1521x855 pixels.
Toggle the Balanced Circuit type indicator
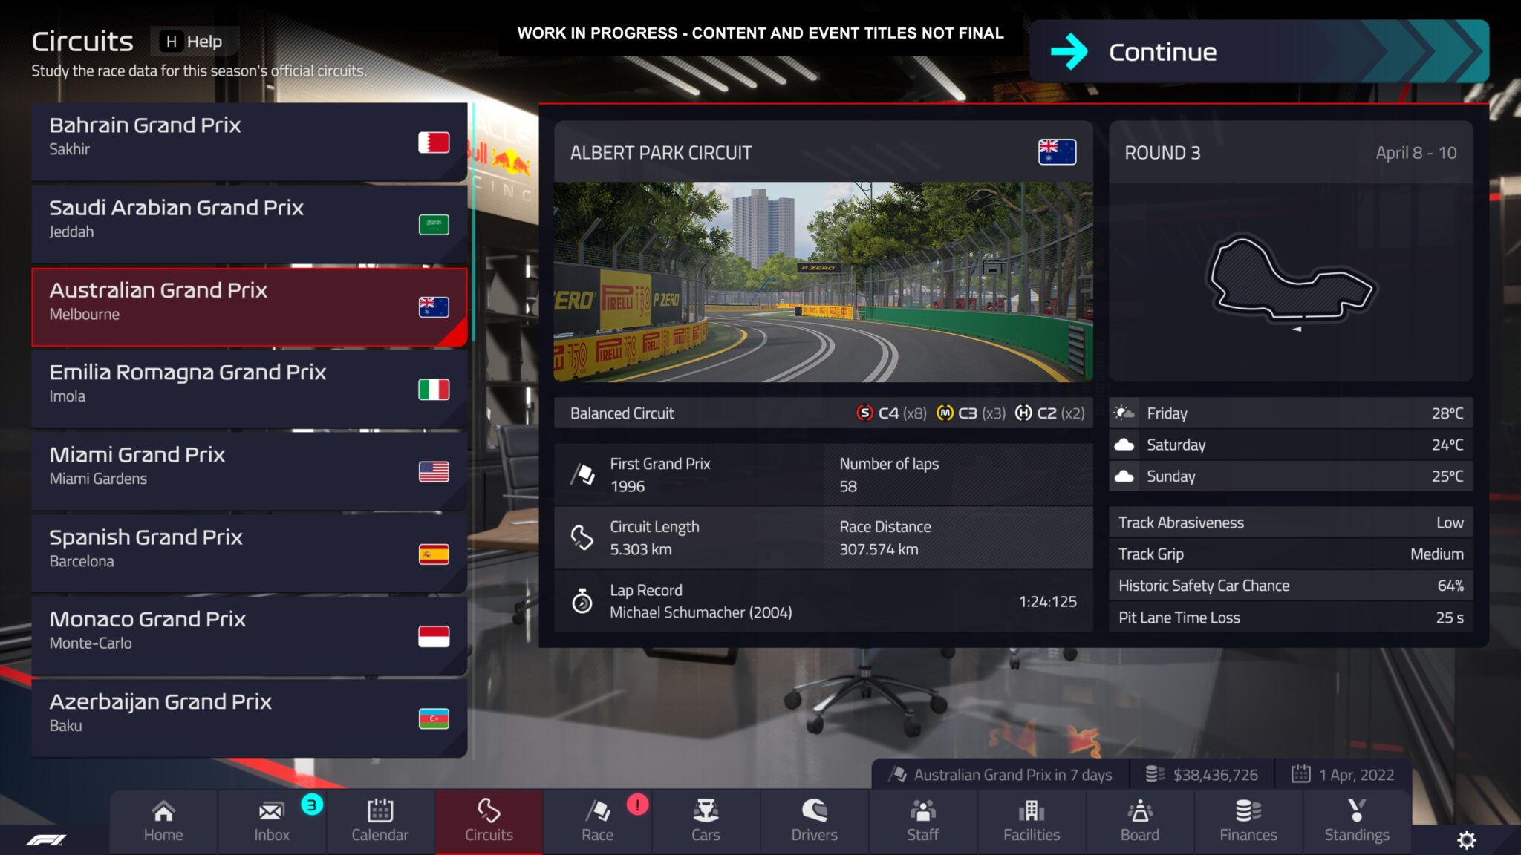(622, 411)
